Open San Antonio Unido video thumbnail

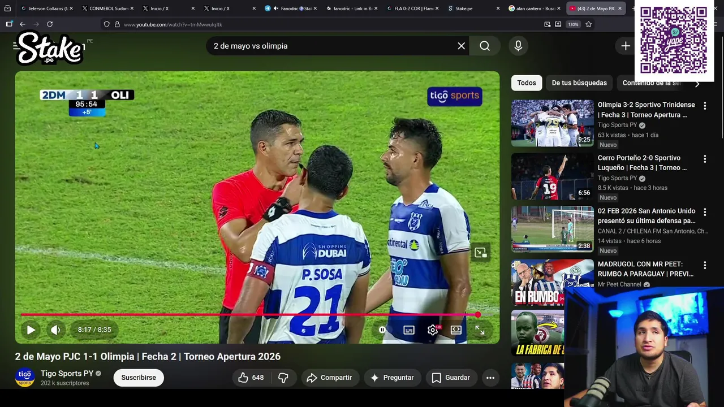(x=553, y=229)
